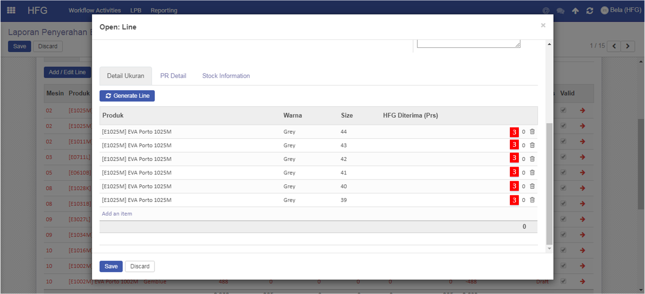The image size is (645, 294).
Task: Go to previous record with pager chevron
Action: [x=614, y=46]
